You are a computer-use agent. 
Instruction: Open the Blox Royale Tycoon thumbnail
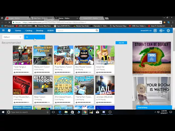pyautogui.click(x=84, y=55)
